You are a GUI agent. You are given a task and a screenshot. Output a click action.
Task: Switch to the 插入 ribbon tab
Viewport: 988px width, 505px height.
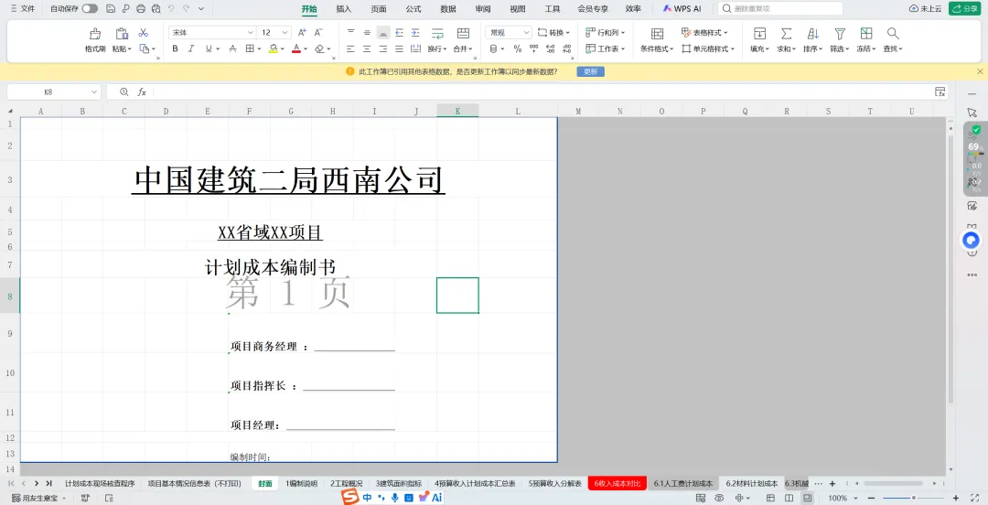coord(343,9)
